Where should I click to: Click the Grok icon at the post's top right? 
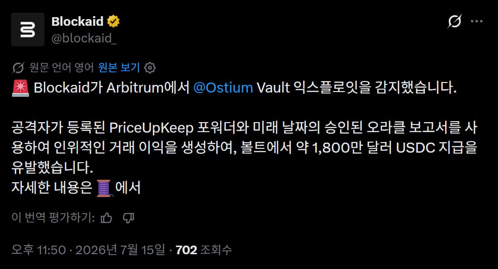click(x=455, y=21)
